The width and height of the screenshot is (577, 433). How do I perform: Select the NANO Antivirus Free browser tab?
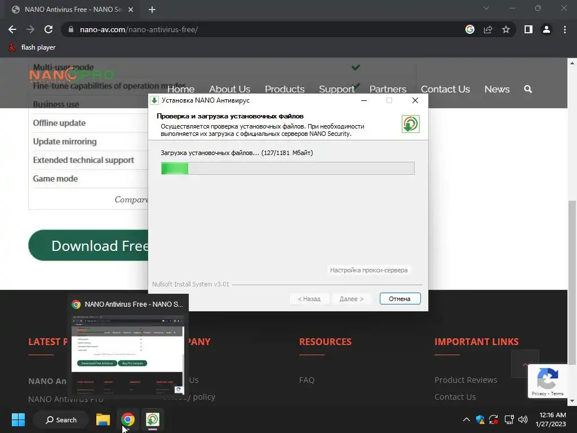(x=73, y=10)
